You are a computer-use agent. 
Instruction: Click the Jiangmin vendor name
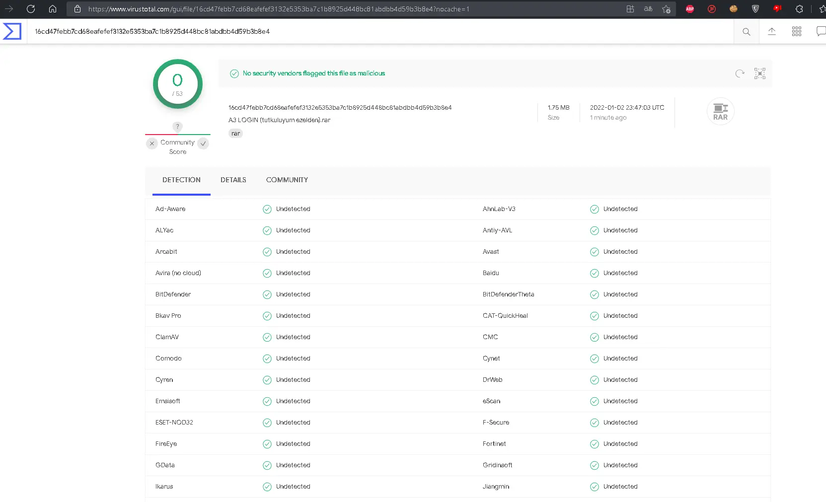(x=496, y=487)
